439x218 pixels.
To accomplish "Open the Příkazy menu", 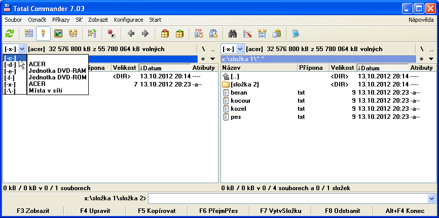I will click(61, 20).
